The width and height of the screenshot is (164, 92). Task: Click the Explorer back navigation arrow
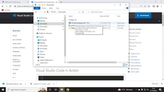(36, 12)
